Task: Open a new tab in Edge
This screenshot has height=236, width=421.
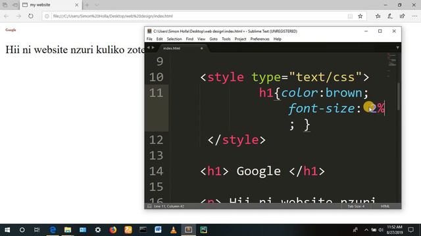Action: click(x=87, y=5)
